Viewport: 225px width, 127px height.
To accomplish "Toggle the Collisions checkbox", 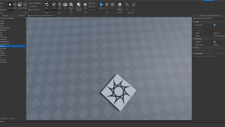I will coord(29,6).
